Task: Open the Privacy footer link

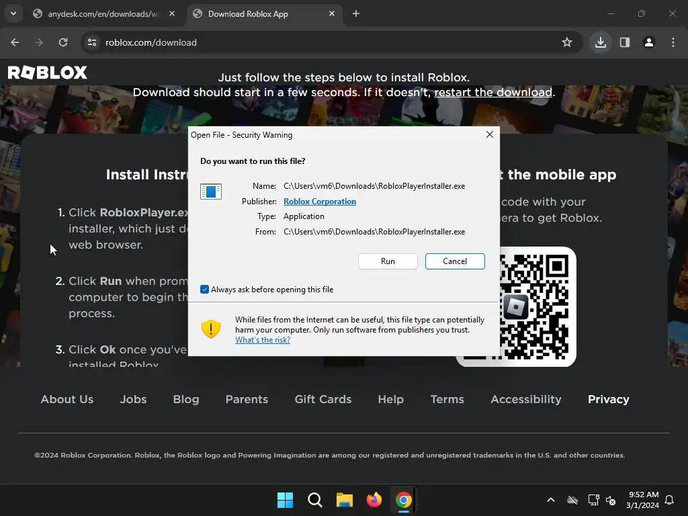Action: pyautogui.click(x=608, y=399)
